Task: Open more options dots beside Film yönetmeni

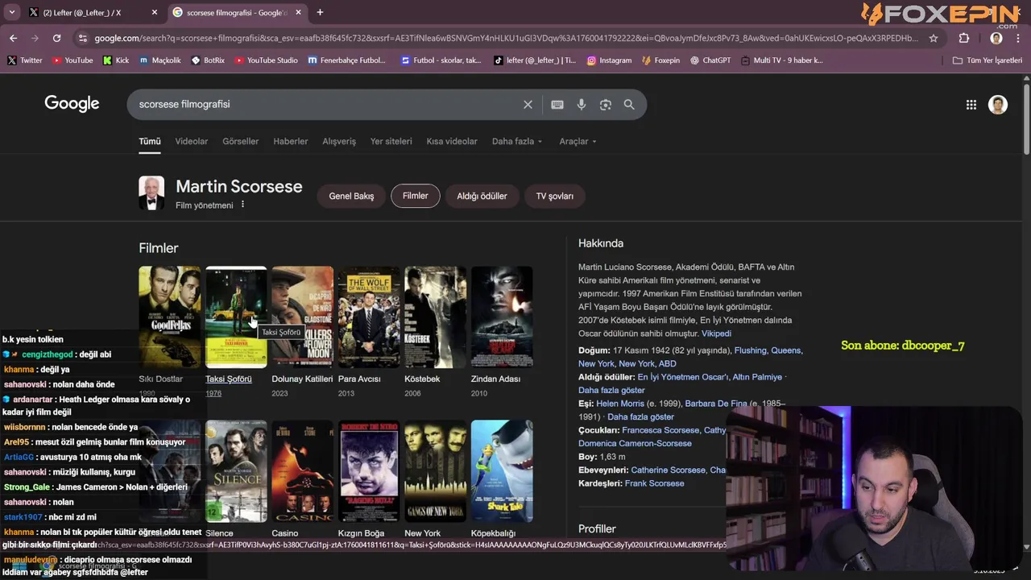Action: [242, 205]
